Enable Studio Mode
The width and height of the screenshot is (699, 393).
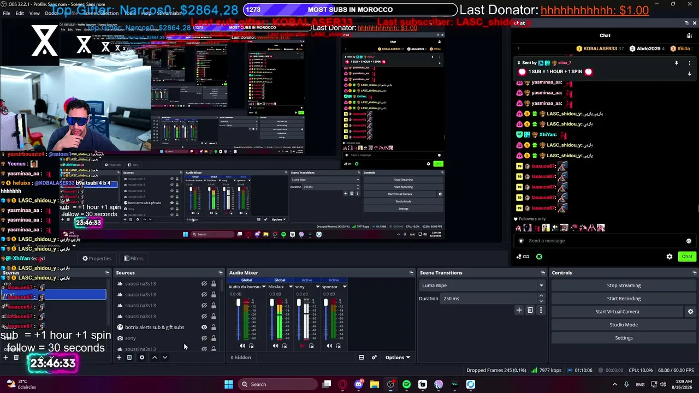point(624,325)
